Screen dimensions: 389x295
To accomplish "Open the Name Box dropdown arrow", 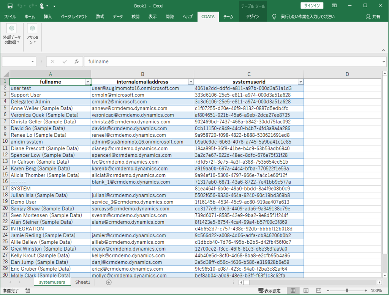I will coord(33,62).
